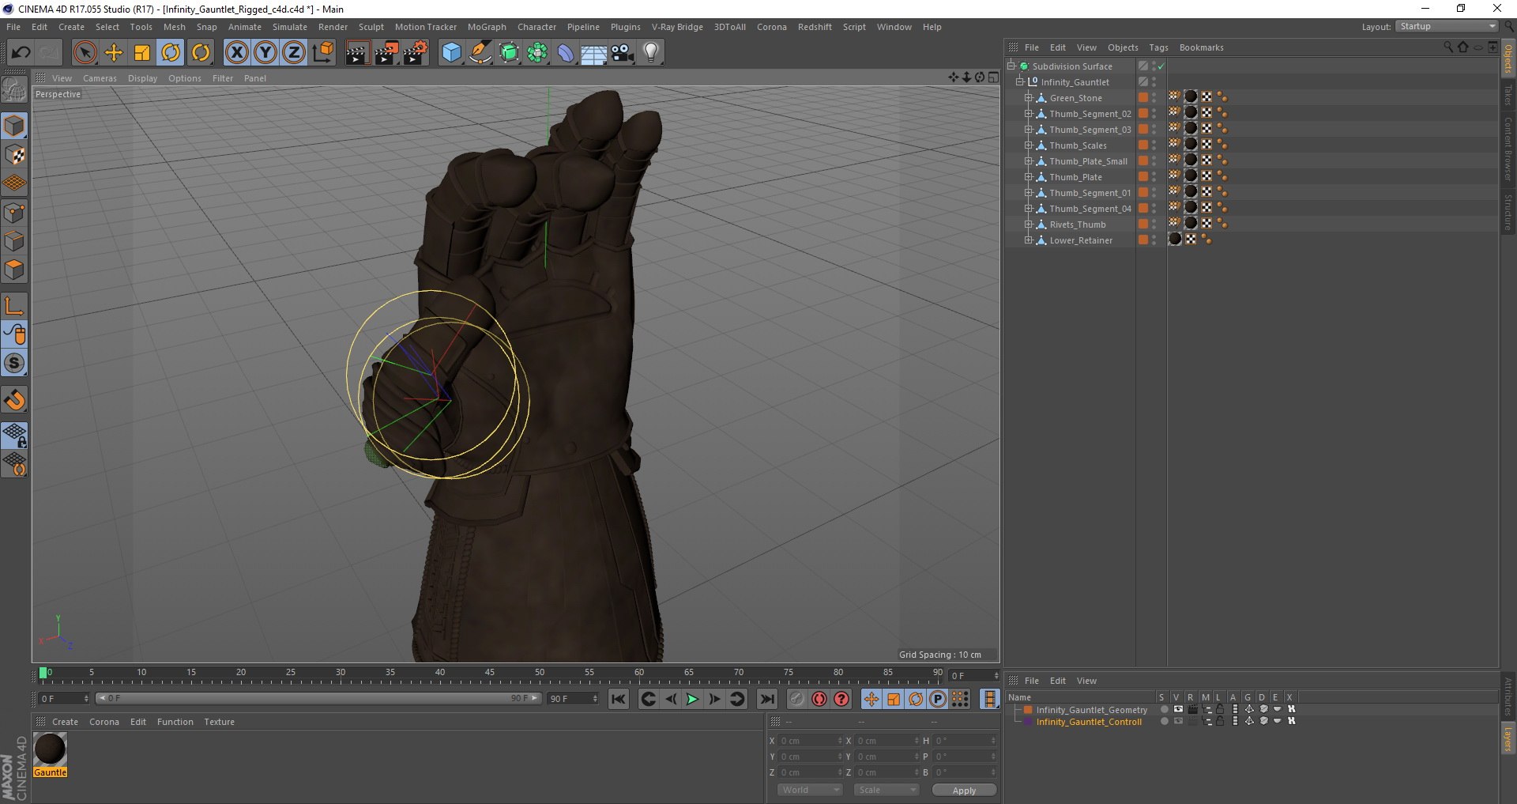Toggle X axis lock
1517x804 pixels.
(236, 53)
